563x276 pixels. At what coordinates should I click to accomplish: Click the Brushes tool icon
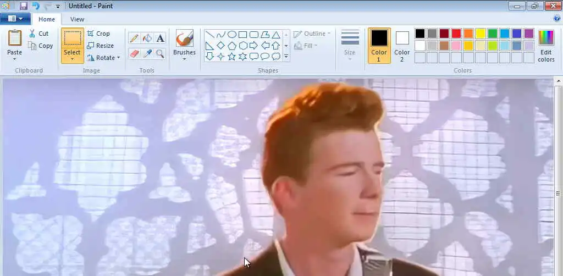tap(185, 38)
